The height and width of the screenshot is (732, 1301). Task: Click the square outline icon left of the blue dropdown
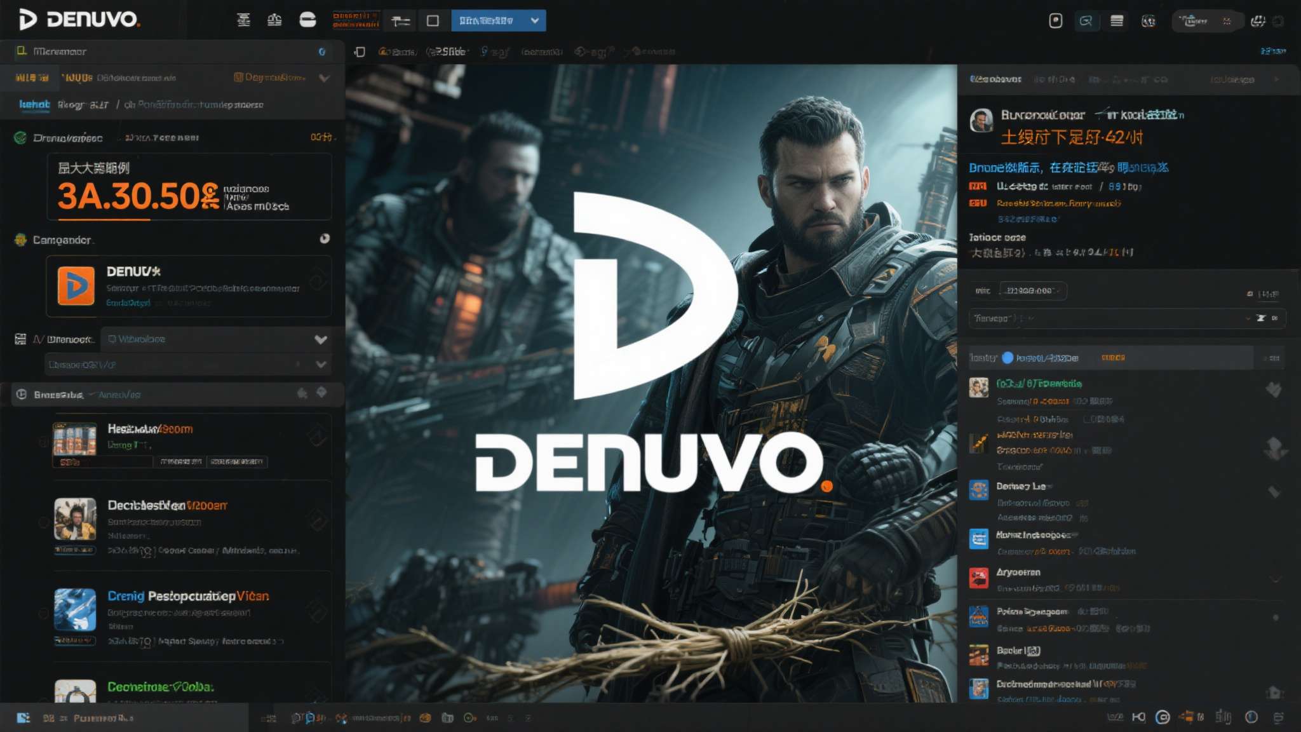(433, 21)
